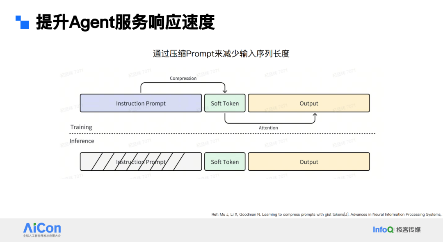The image size is (443, 242).
Task: Click the blue square icon beside the title
Action: pos(21,20)
